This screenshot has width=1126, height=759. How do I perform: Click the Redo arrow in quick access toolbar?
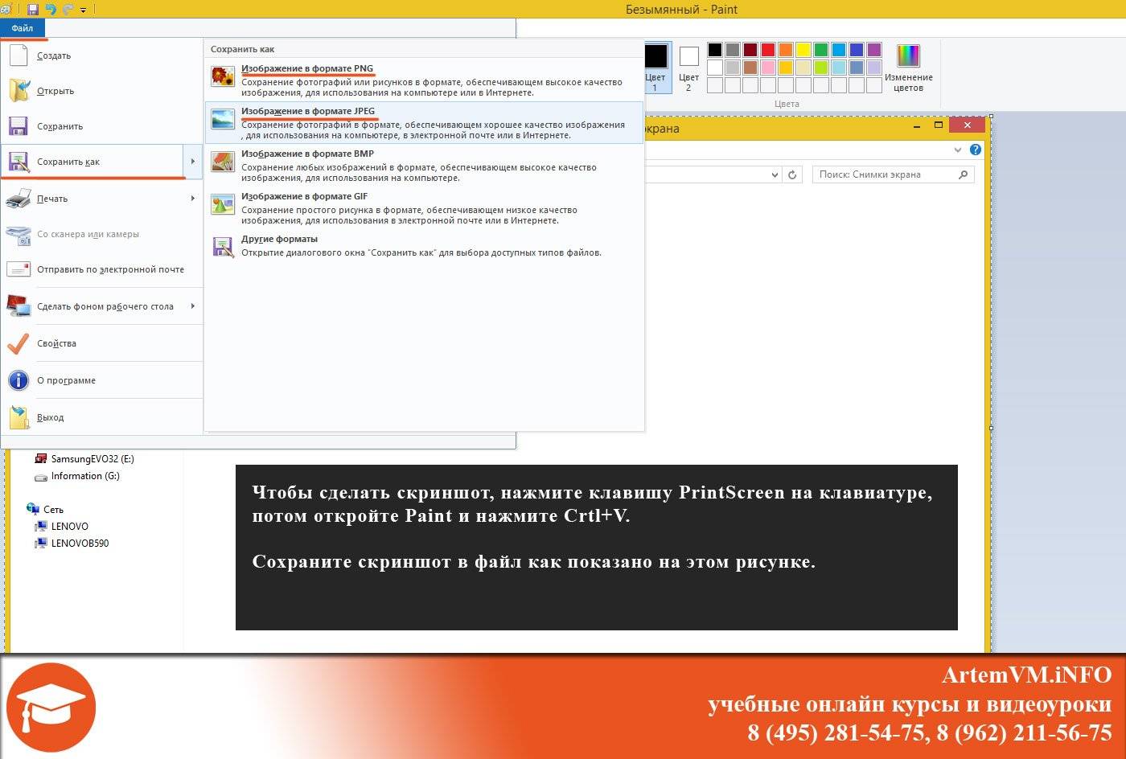pos(68,10)
